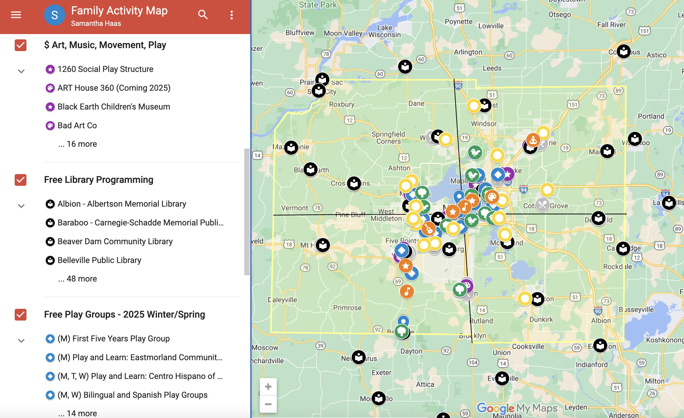Click the fork-and-knife marker near Cottage Grove
The height and width of the screenshot is (418, 684).
[x=542, y=205]
